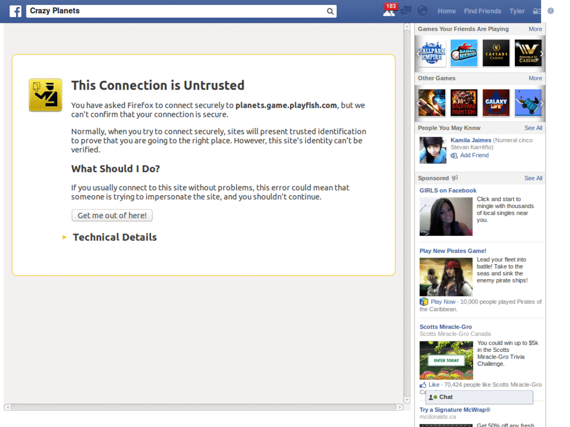Click the GIRLS on Facebook ad image

click(x=446, y=216)
